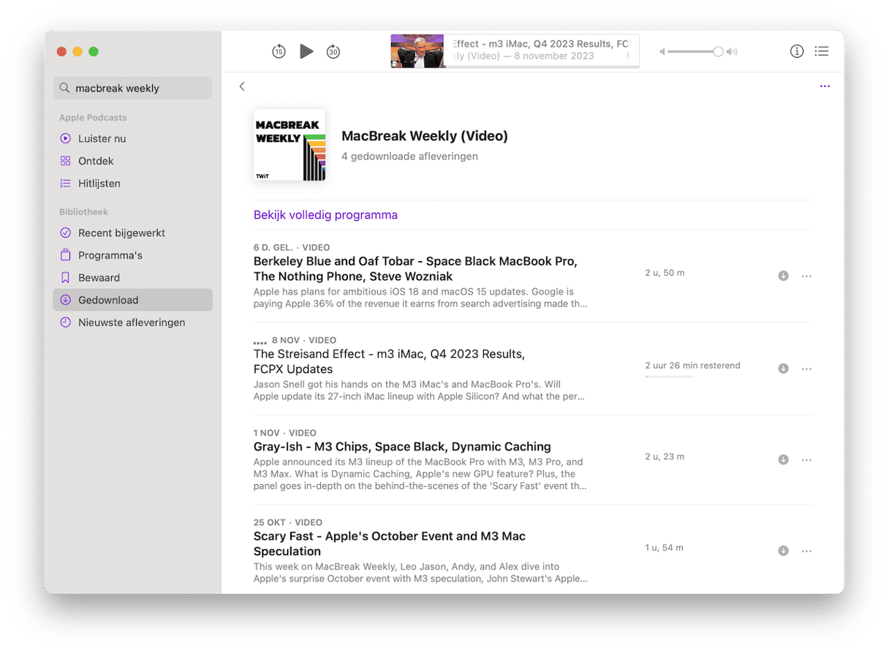Viewport: 889px width, 653px height.
Task: Open Nieuwste afleveringen in the library
Action: [132, 322]
